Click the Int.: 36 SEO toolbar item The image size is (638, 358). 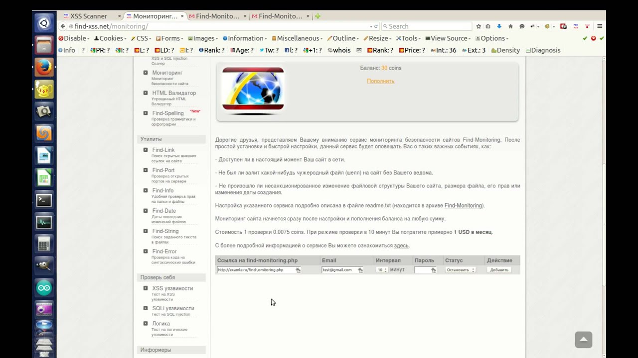[x=444, y=50]
